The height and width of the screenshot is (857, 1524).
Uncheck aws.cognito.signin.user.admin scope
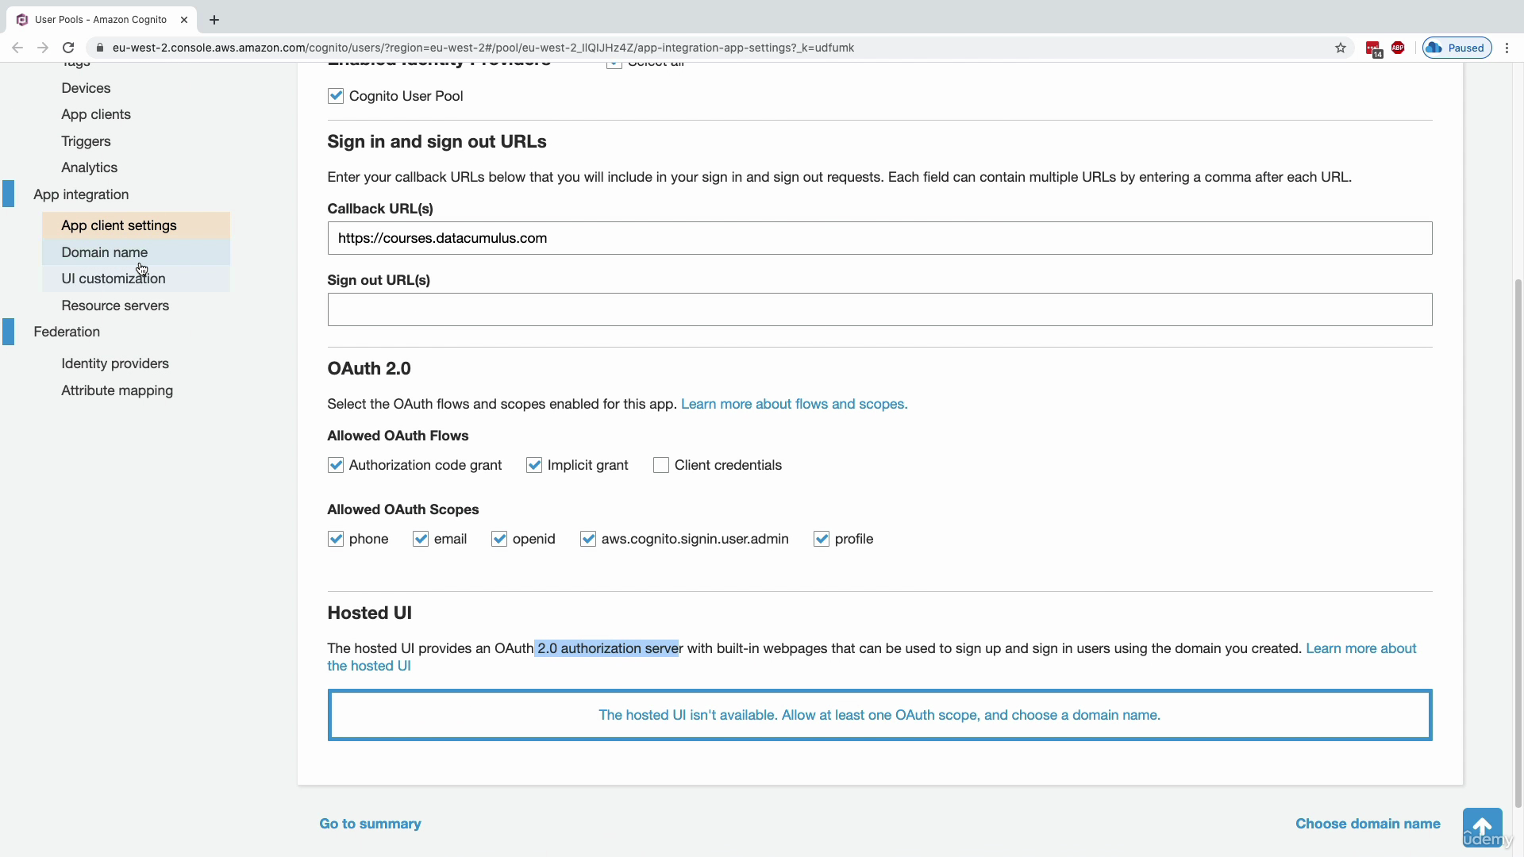pyautogui.click(x=588, y=539)
